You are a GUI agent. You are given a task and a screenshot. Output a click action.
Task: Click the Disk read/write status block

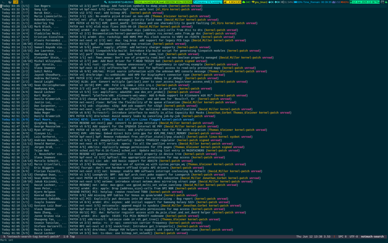click(x=163, y=2)
